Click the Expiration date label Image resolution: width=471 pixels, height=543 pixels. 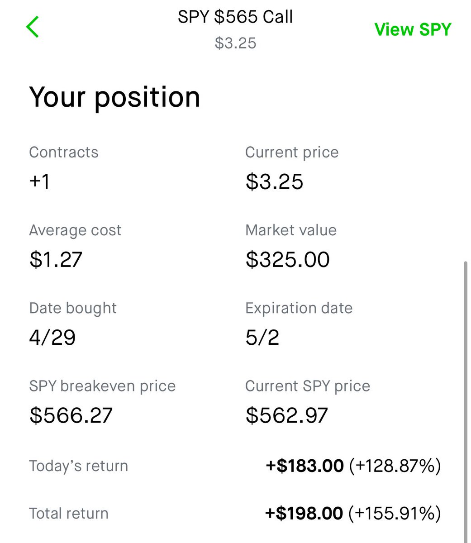[x=299, y=308]
